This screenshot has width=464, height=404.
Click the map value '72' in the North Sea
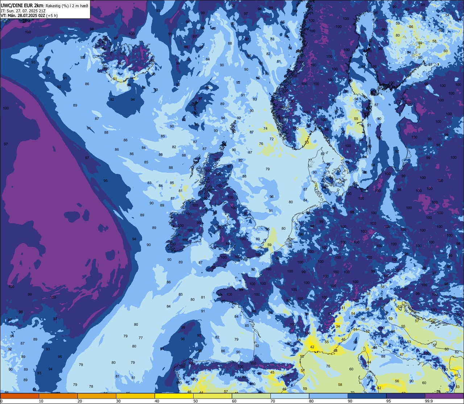[272, 139]
